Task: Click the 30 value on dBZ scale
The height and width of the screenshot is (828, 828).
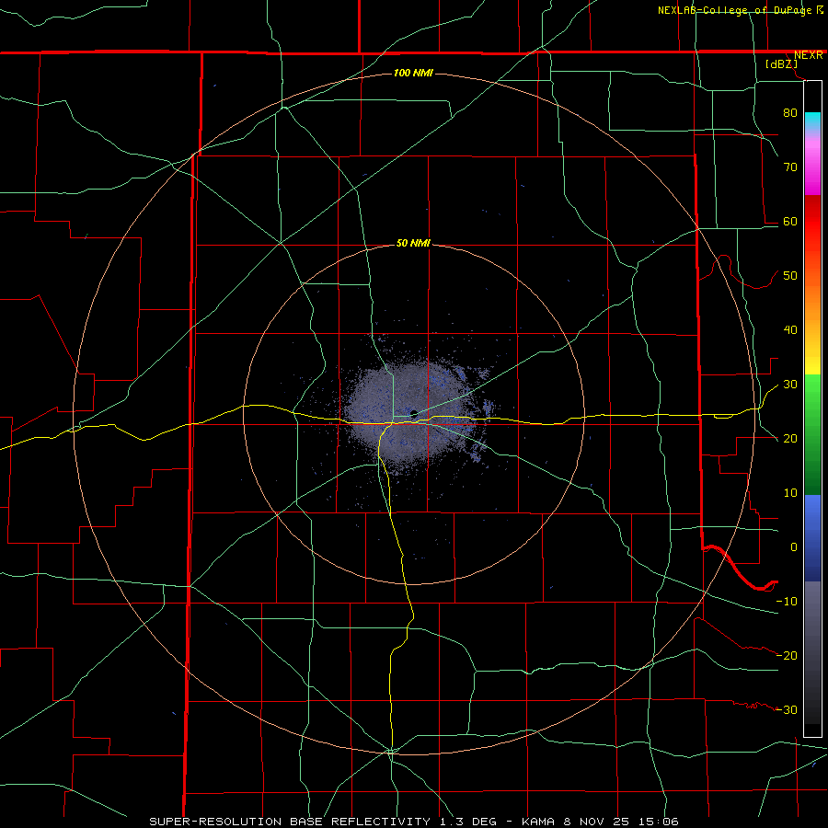Action: [x=790, y=385]
